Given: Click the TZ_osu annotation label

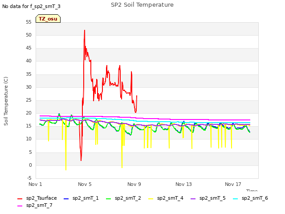Looking at the screenshot, I should coord(48,19).
